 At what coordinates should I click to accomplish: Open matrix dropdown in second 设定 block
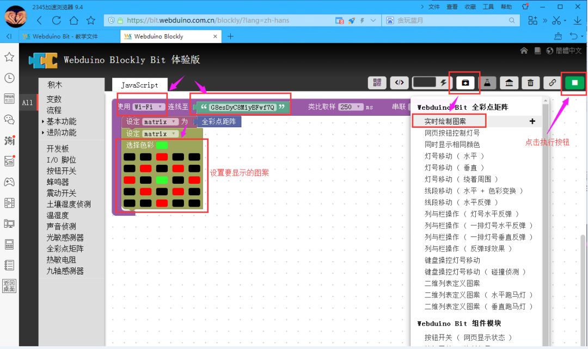pos(160,134)
